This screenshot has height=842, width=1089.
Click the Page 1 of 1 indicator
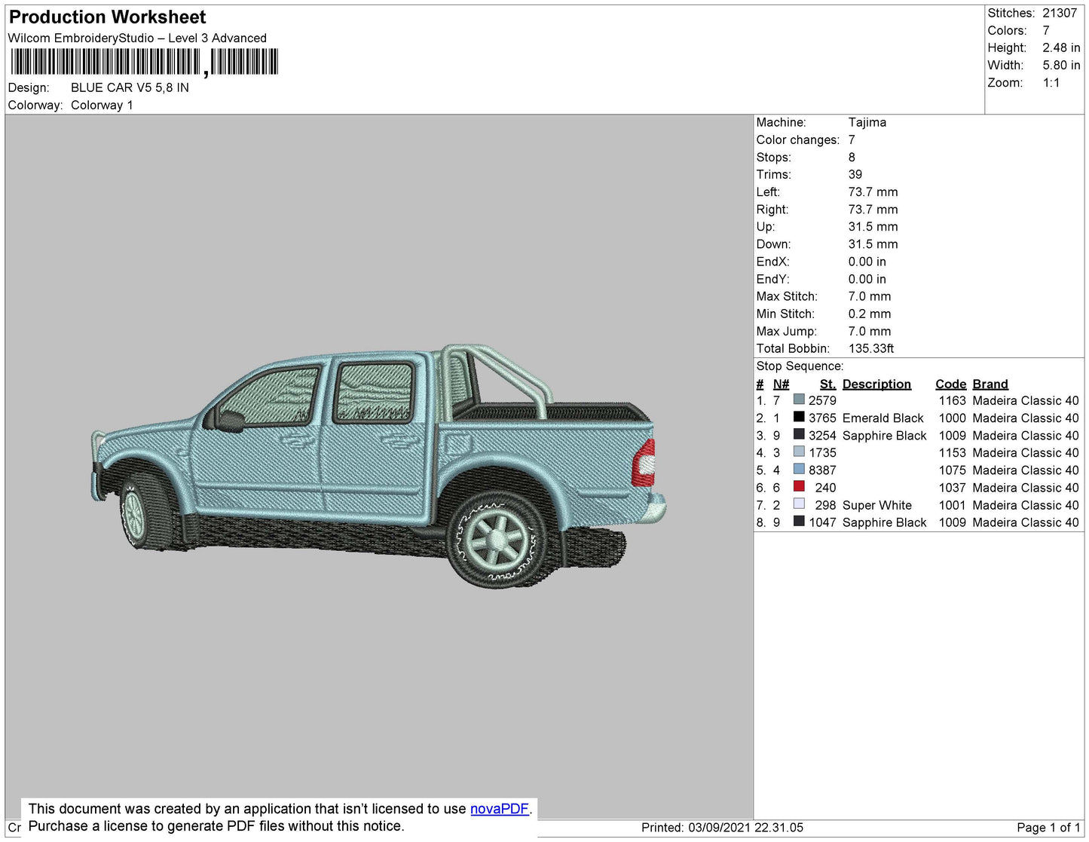1048,827
